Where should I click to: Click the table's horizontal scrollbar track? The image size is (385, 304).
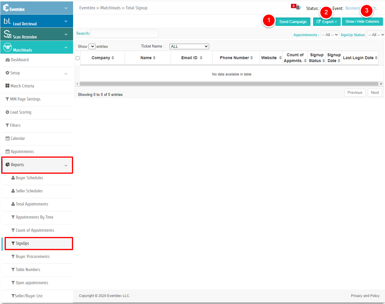point(229,84)
